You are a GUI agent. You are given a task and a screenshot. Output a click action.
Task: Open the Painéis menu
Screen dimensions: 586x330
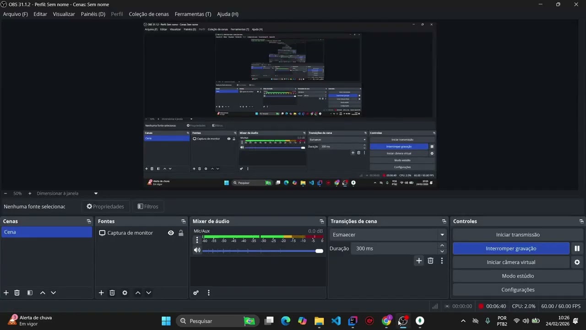(93, 14)
